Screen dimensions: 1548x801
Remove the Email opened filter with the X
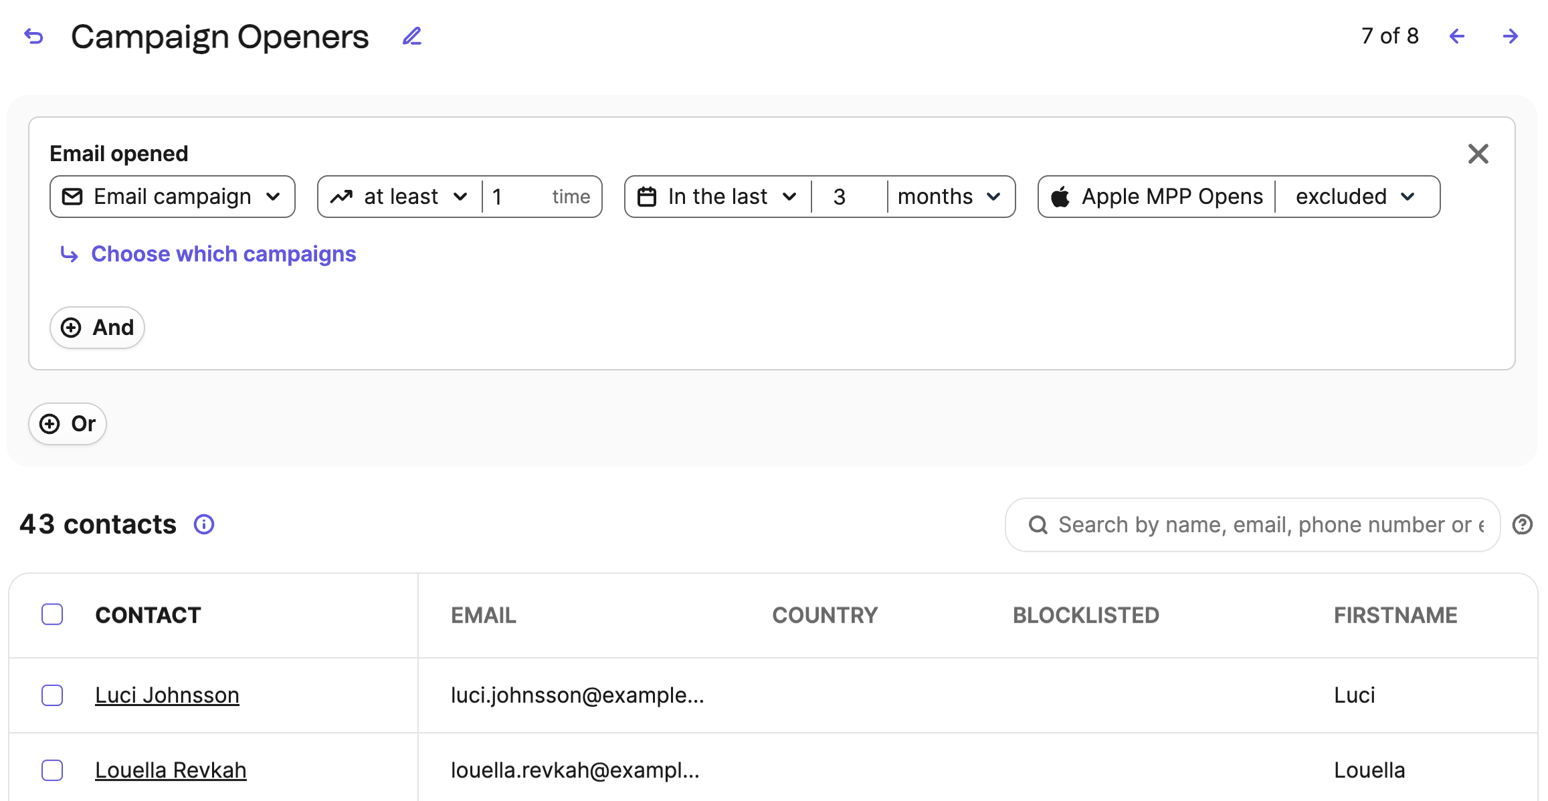(x=1478, y=154)
